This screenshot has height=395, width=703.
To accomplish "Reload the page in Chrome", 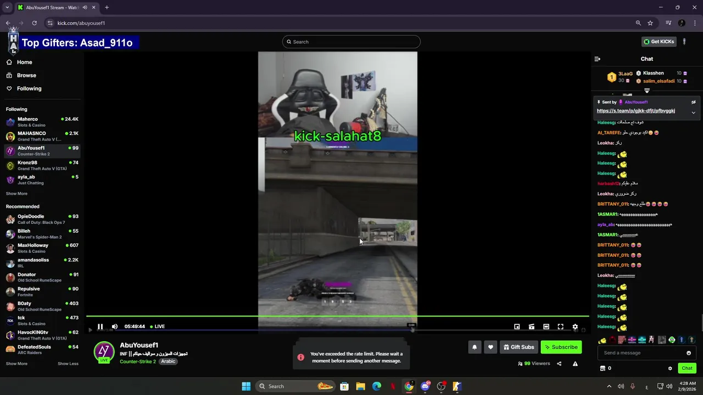I will click(34, 23).
